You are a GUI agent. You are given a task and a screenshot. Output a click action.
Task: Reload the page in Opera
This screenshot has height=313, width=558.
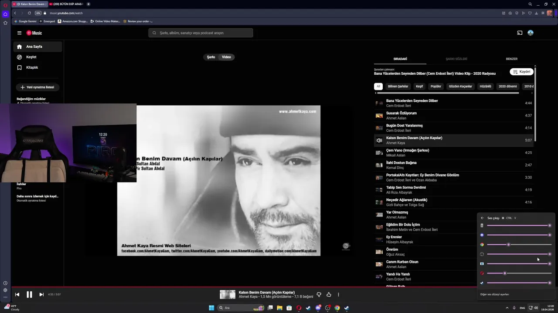(29, 13)
